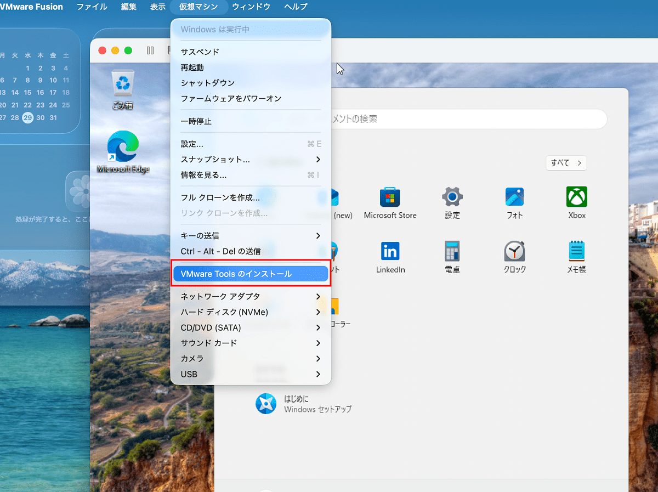Select サスペンド in the menu
658x492 pixels.
(x=251, y=52)
